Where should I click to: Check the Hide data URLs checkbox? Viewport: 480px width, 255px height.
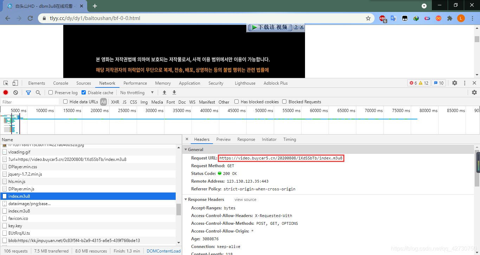[65, 102]
